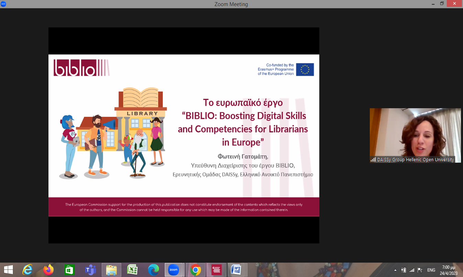Viewport: 463px width, 277px height.
Task: Open the red document app in the taskbar
Action: coord(216,270)
